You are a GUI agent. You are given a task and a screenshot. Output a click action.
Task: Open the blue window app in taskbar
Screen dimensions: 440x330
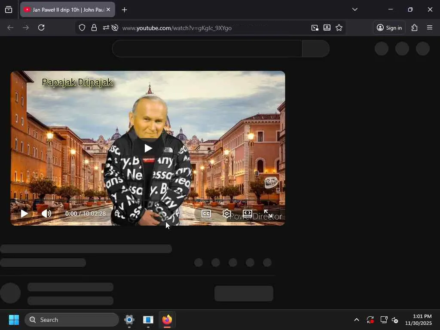click(148, 320)
